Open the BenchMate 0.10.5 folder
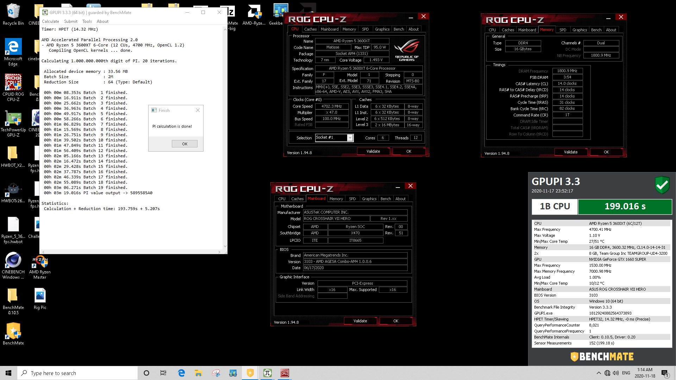The height and width of the screenshot is (380, 676). click(13, 301)
